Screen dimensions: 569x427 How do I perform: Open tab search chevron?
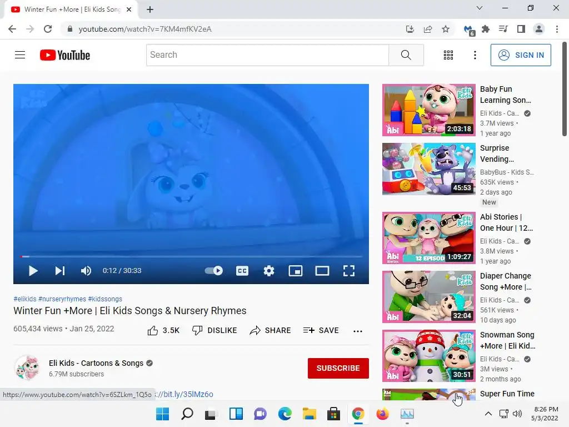coord(480,8)
